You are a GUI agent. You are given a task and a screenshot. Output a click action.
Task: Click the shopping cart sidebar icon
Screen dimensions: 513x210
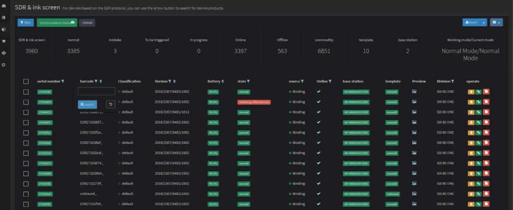pos(4,41)
